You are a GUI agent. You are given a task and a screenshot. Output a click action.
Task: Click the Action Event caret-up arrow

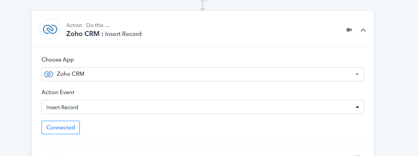pyautogui.click(x=357, y=107)
